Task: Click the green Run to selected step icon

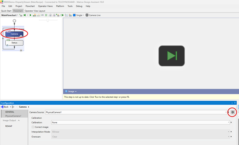Action: coord(25,15)
